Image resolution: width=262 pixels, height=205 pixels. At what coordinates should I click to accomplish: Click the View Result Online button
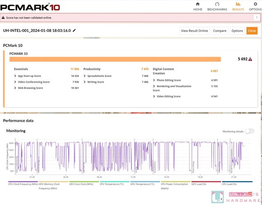point(194,31)
